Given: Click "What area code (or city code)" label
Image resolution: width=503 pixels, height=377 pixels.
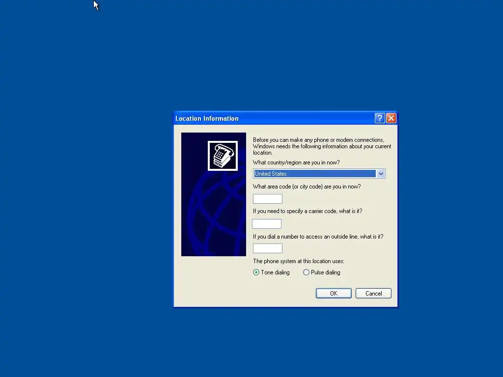Looking at the screenshot, I should pyautogui.click(x=307, y=187).
